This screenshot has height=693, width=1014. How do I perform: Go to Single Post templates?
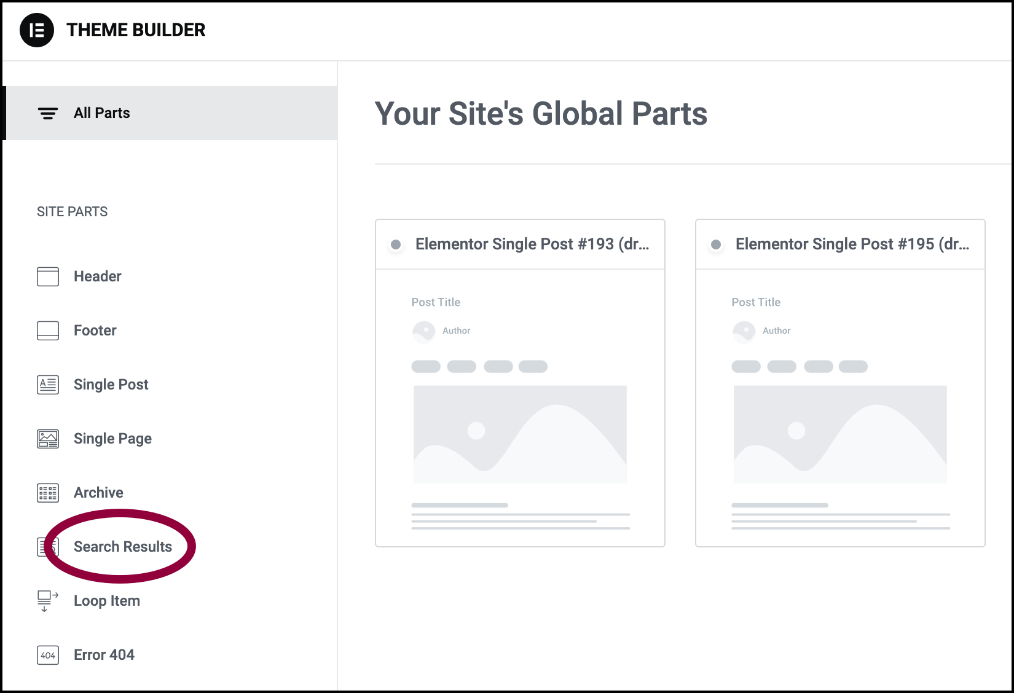(111, 385)
